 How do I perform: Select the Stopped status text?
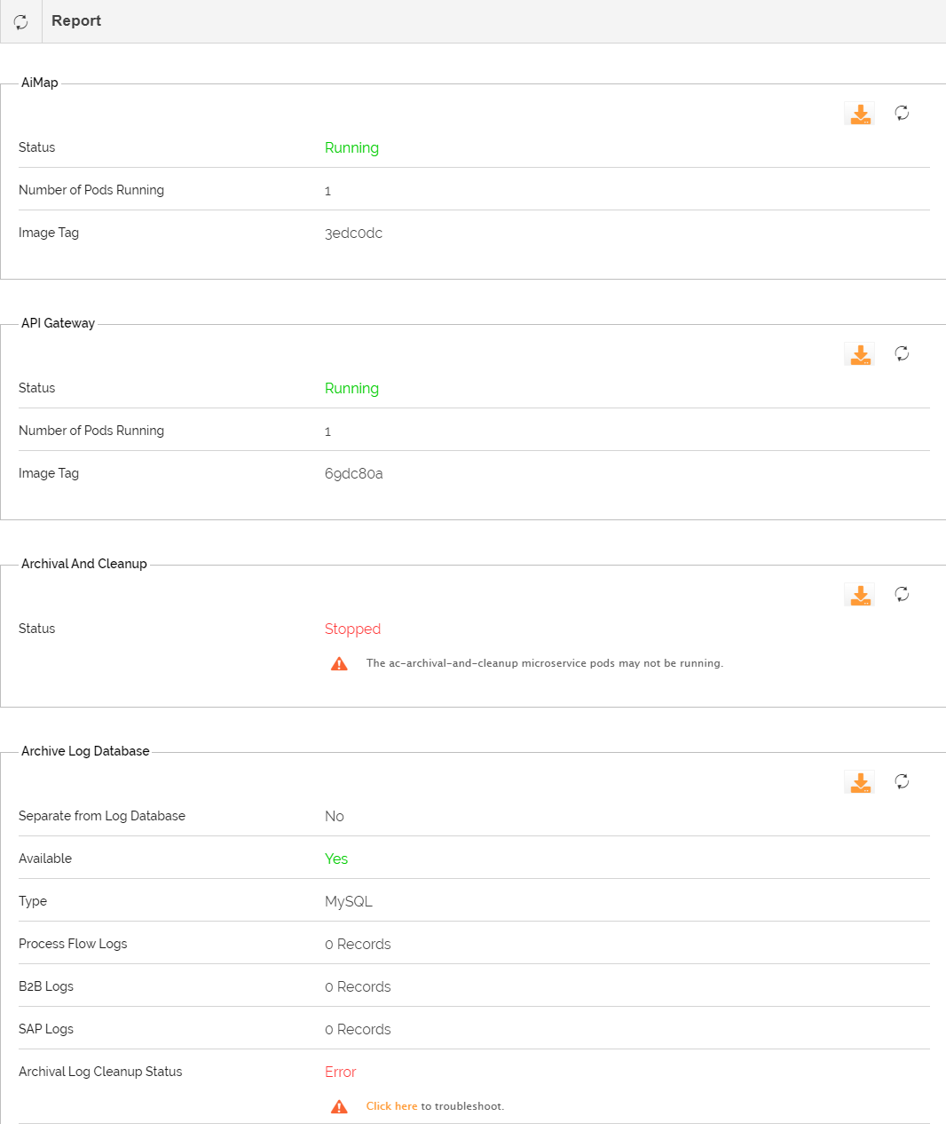tap(352, 629)
